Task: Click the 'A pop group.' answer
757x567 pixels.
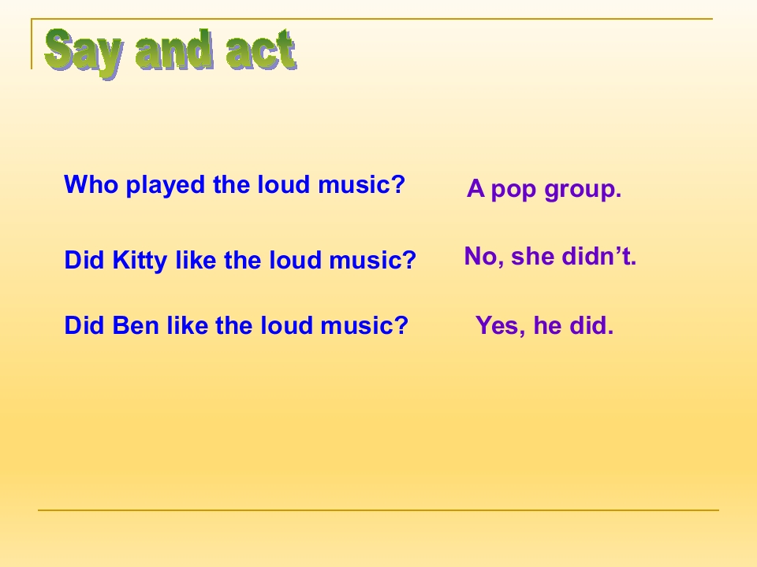Action: click(x=544, y=190)
